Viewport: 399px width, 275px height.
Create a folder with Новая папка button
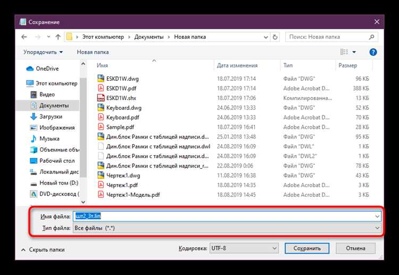(x=93, y=52)
